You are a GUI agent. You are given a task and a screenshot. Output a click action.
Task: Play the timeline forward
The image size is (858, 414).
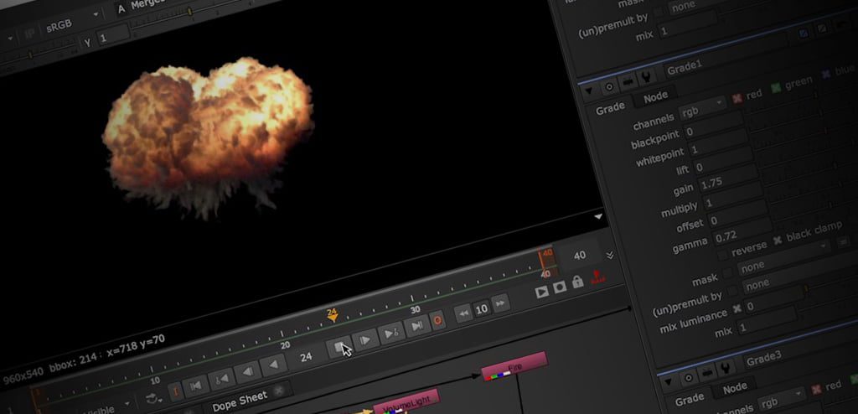[364, 340]
